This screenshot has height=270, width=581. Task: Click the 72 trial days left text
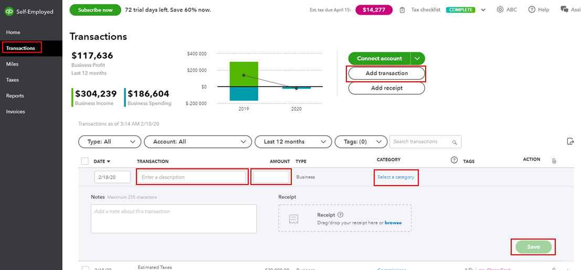(168, 10)
